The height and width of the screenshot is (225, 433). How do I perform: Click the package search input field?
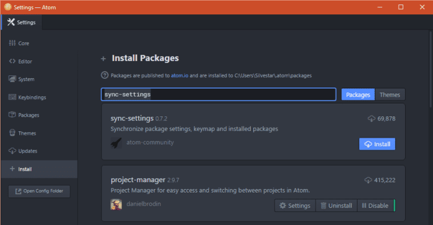(x=218, y=95)
